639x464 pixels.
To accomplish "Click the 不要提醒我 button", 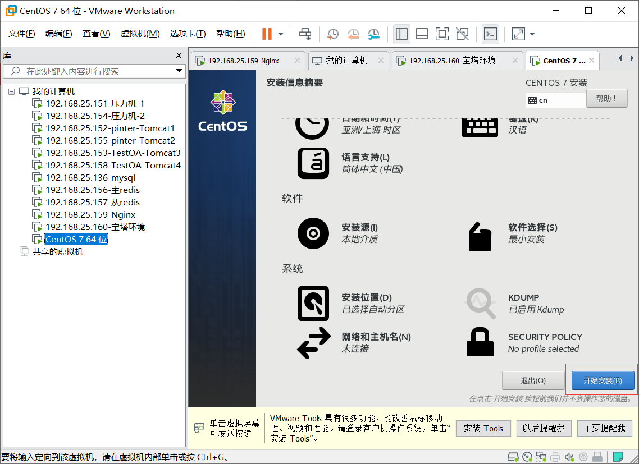I will [x=604, y=428].
